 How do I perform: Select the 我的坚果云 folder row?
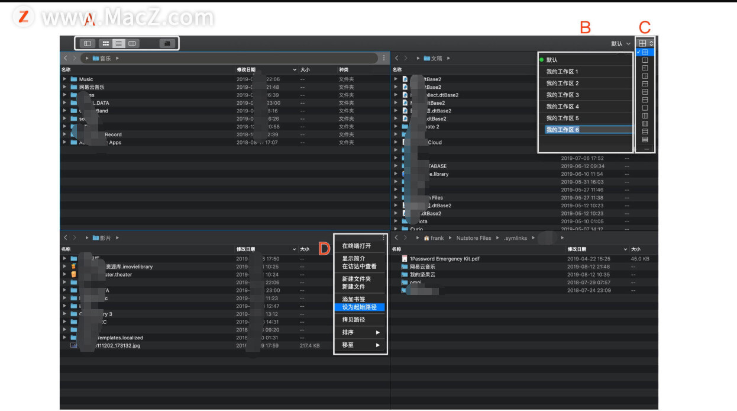524,274
